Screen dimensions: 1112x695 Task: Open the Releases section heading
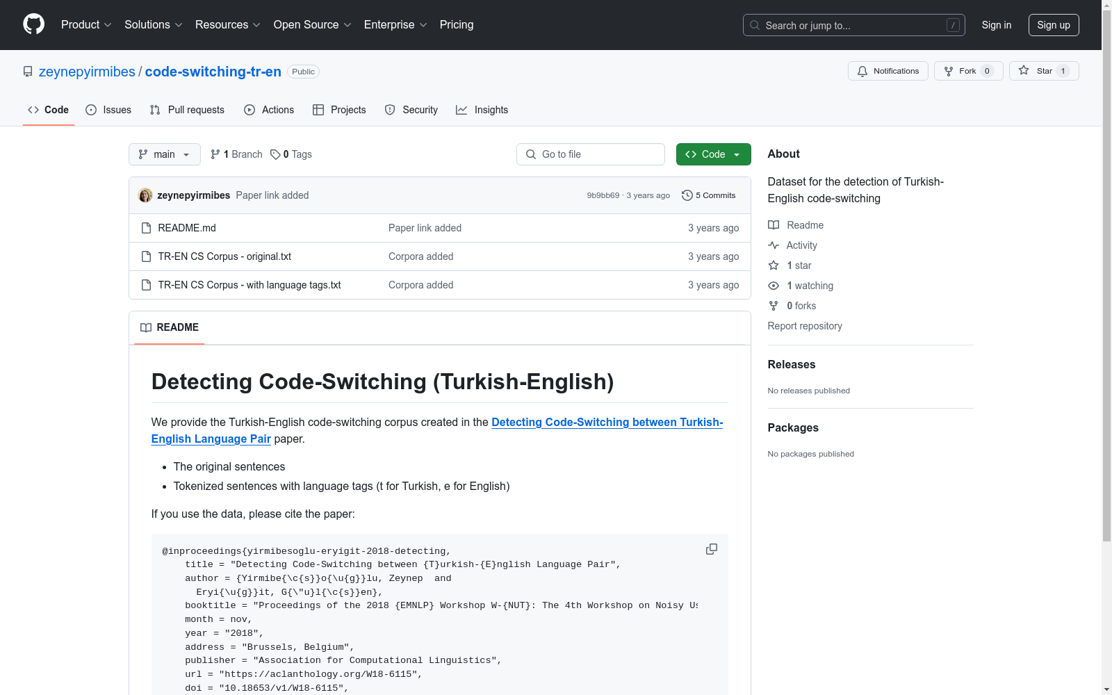(x=792, y=364)
